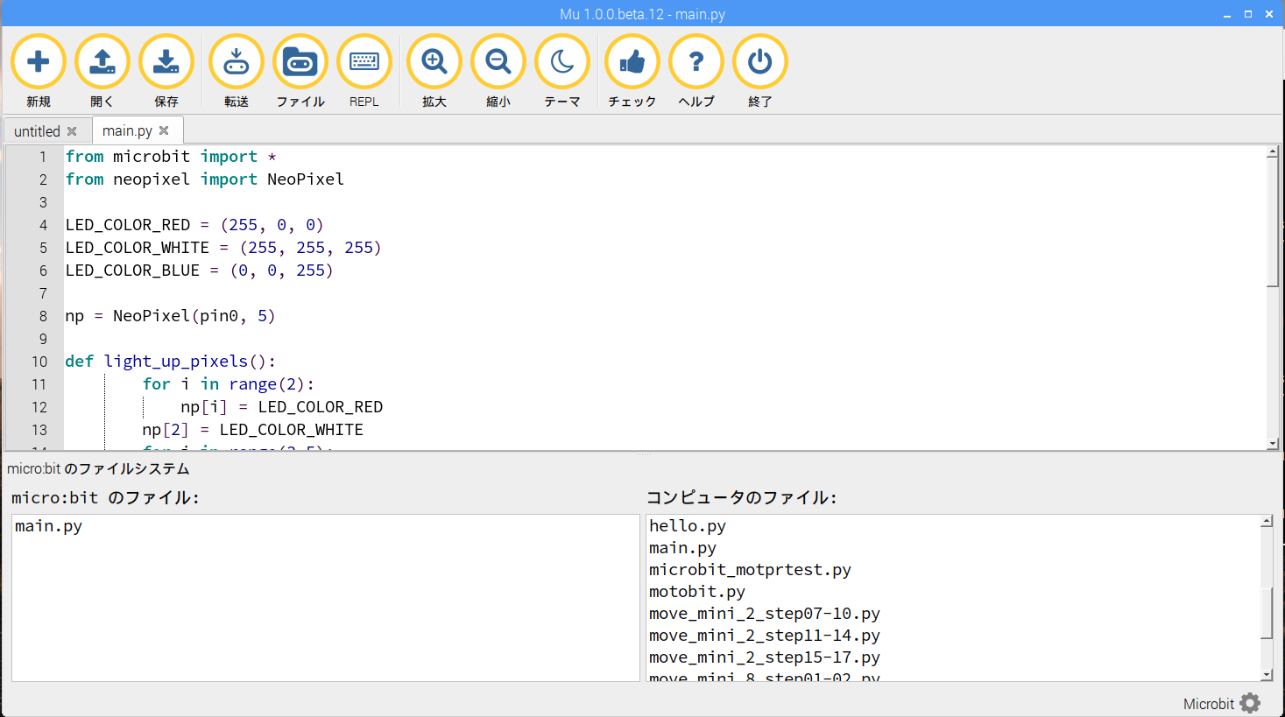The image size is (1285, 717).
Task: Open Microbit settings gear in status bar
Action: (1251, 703)
